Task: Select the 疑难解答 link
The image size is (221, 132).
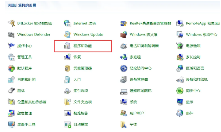Action: coord(81,113)
